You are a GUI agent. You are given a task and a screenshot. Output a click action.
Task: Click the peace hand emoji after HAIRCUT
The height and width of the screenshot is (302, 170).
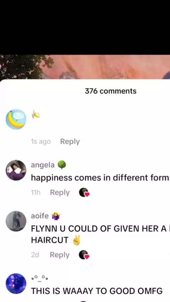(x=76, y=240)
